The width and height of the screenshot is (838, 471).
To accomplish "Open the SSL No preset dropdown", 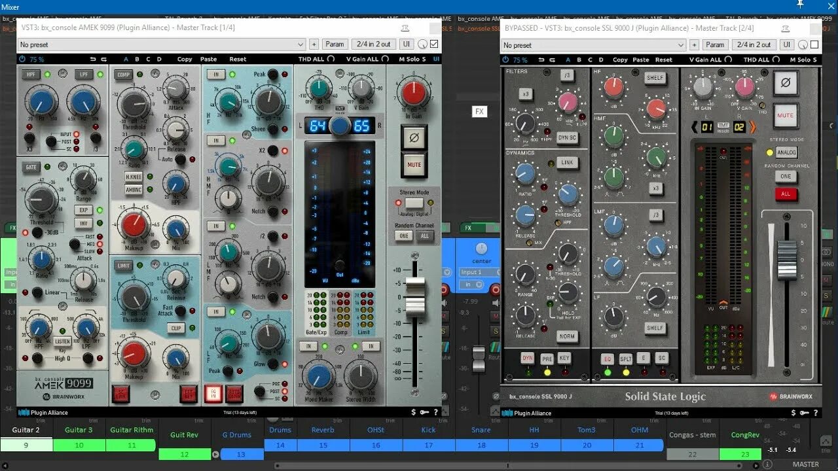I will pos(593,45).
